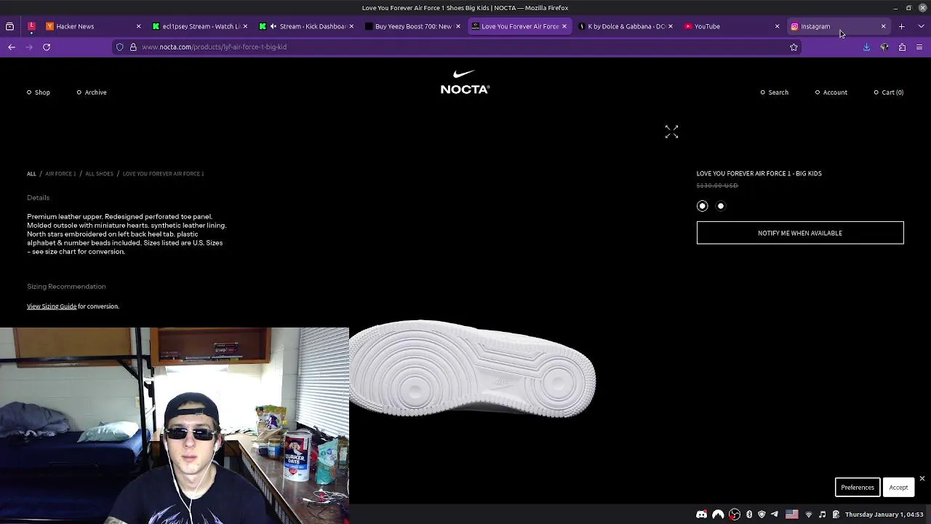Click Notify Me When Available button
This screenshot has width=931, height=524.
pos(800,233)
